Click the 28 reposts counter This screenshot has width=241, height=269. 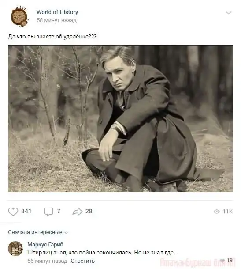click(x=89, y=211)
